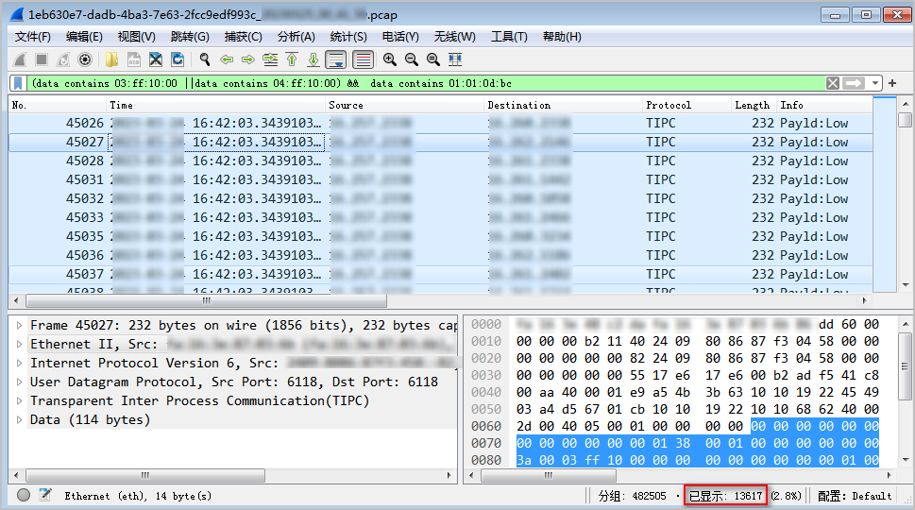
Task: Open the 编辑(E) menu
Action: [84, 37]
